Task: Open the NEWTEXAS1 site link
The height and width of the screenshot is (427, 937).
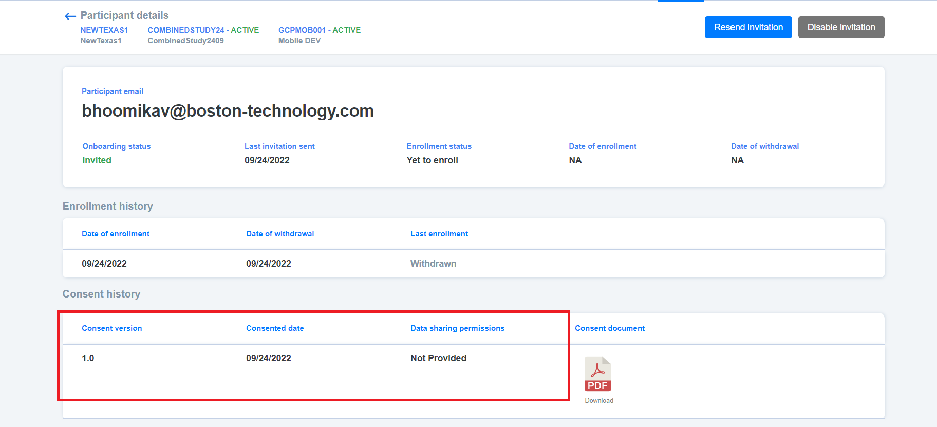Action: click(x=104, y=30)
